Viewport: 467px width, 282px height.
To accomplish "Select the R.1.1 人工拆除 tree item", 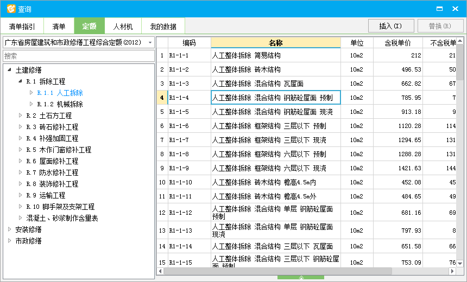I will 60,93.
